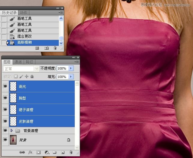The image size is (193, 158).
Task: Select the 混合更改 history state
Action: (x=33, y=36)
